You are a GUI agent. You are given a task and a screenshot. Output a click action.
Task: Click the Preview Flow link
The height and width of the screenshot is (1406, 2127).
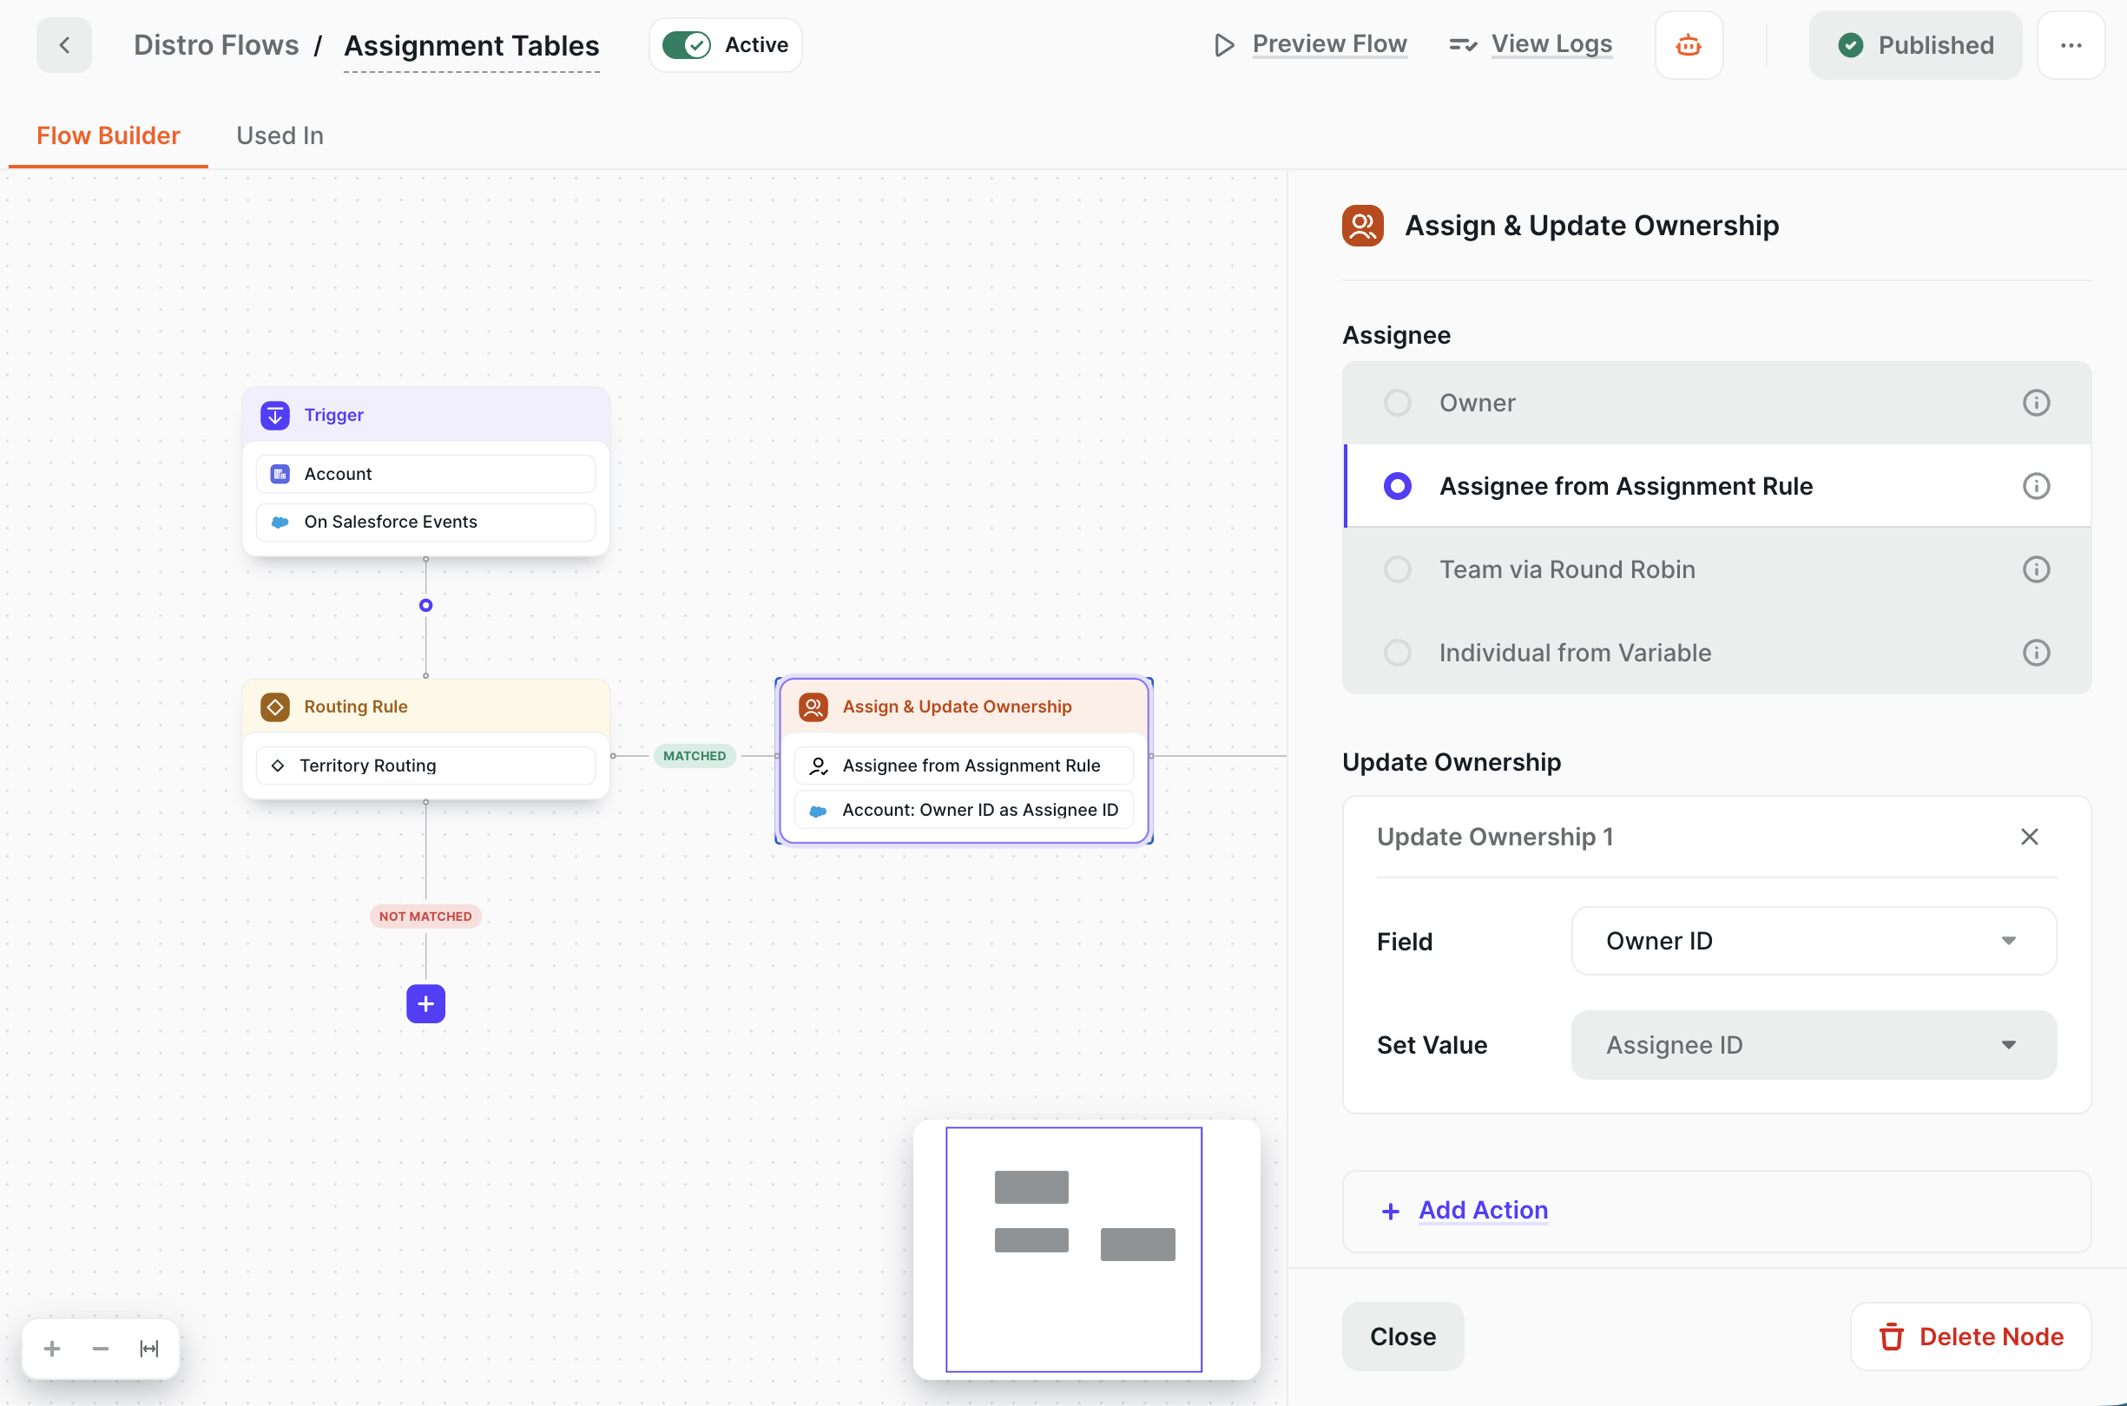pos(1329,44)
